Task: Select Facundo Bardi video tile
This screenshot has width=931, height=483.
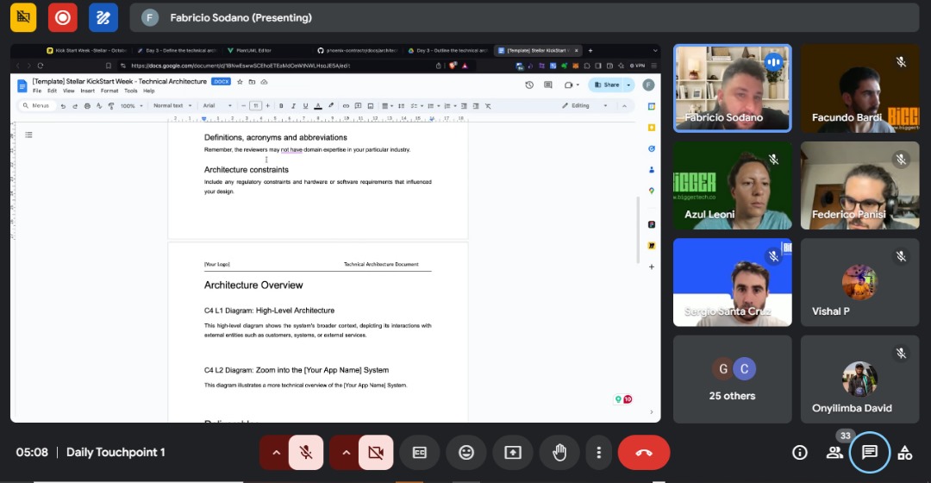Action: tap(859, 89)
